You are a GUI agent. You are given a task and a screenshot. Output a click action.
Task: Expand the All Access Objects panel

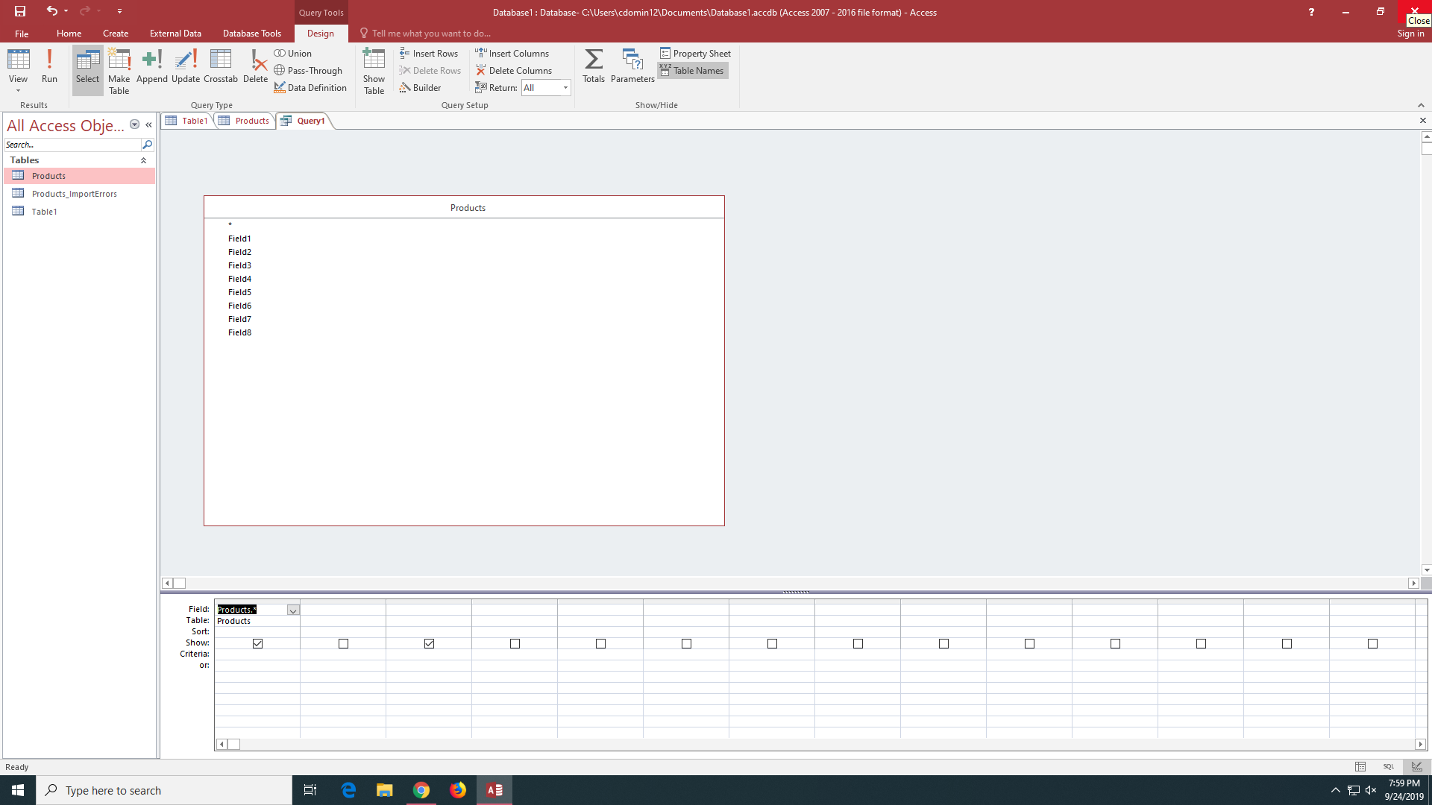tap(148, 124)
